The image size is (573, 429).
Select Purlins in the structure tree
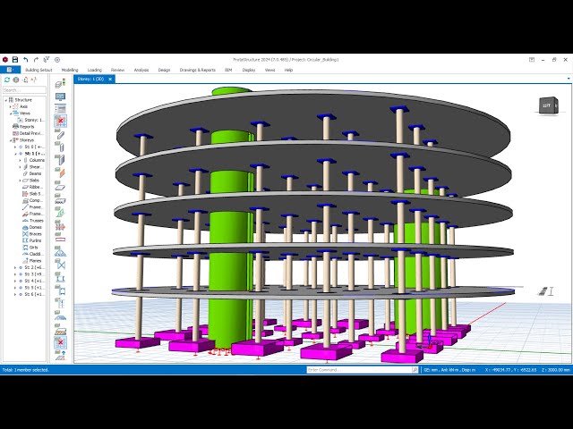tap(35, 240)
